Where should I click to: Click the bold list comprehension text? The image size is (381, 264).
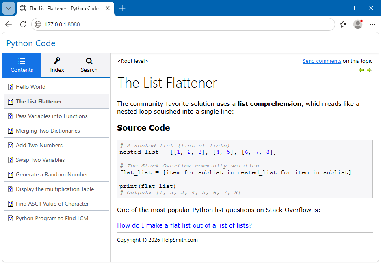point(269,104)
